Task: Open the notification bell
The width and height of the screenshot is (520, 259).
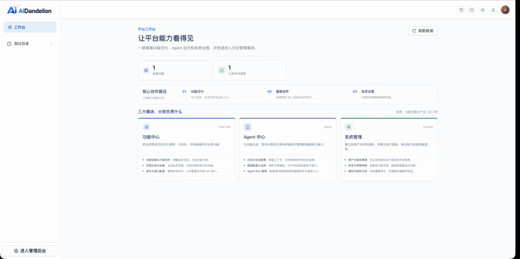Action: point(493,10)
